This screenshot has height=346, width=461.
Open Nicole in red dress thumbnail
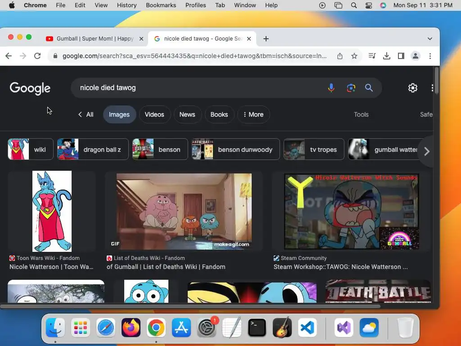pyautogui.click(x=52, y=211)
